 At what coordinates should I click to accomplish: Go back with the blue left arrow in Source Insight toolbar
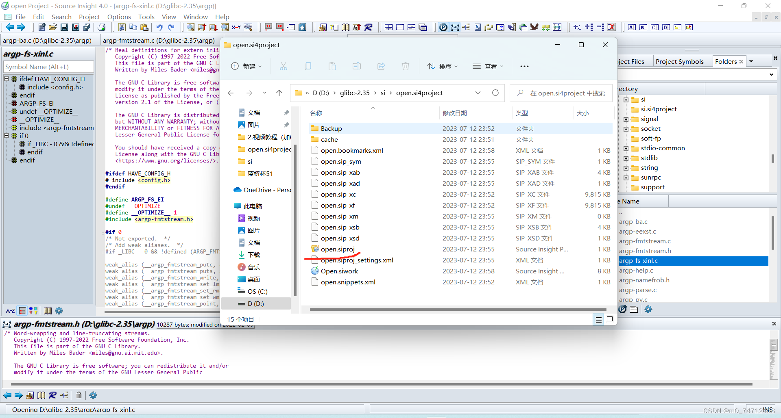point(10,27)
